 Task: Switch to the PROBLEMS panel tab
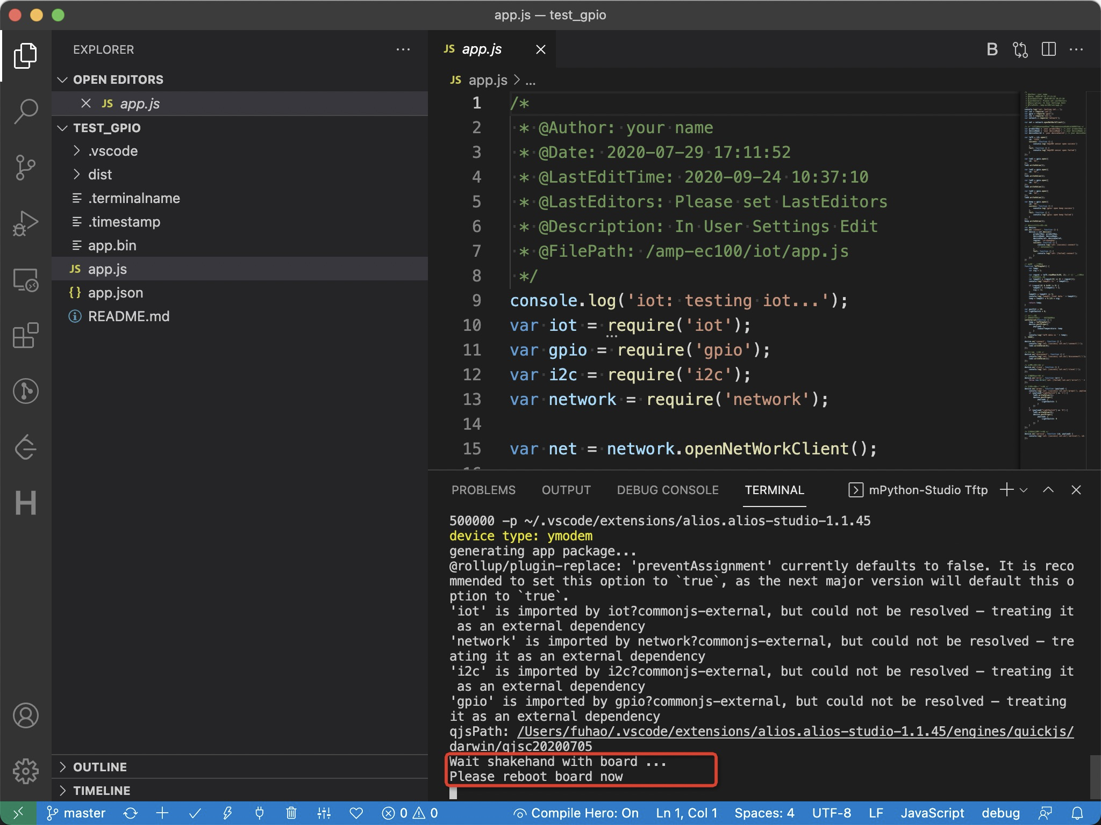[483, 490]
